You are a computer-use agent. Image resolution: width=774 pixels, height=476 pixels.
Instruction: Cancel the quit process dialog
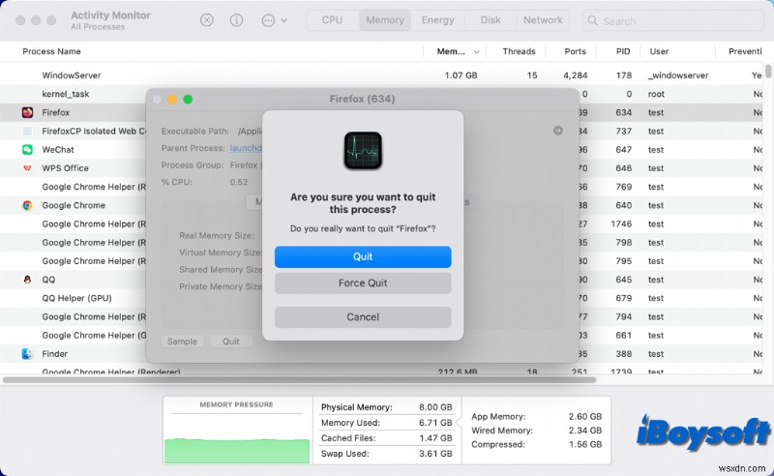pyautogui.click(x=363, y=317)
